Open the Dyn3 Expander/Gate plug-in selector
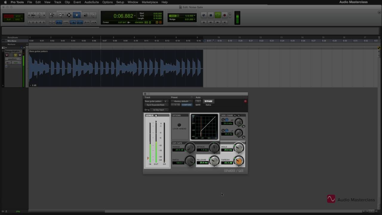 pyautogui.click(x=156, y=105)
